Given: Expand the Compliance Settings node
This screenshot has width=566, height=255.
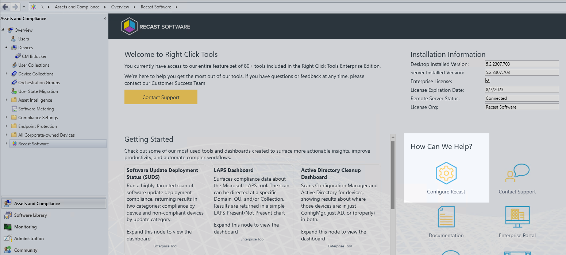Looking at the screenshot, I should (7, 118).
